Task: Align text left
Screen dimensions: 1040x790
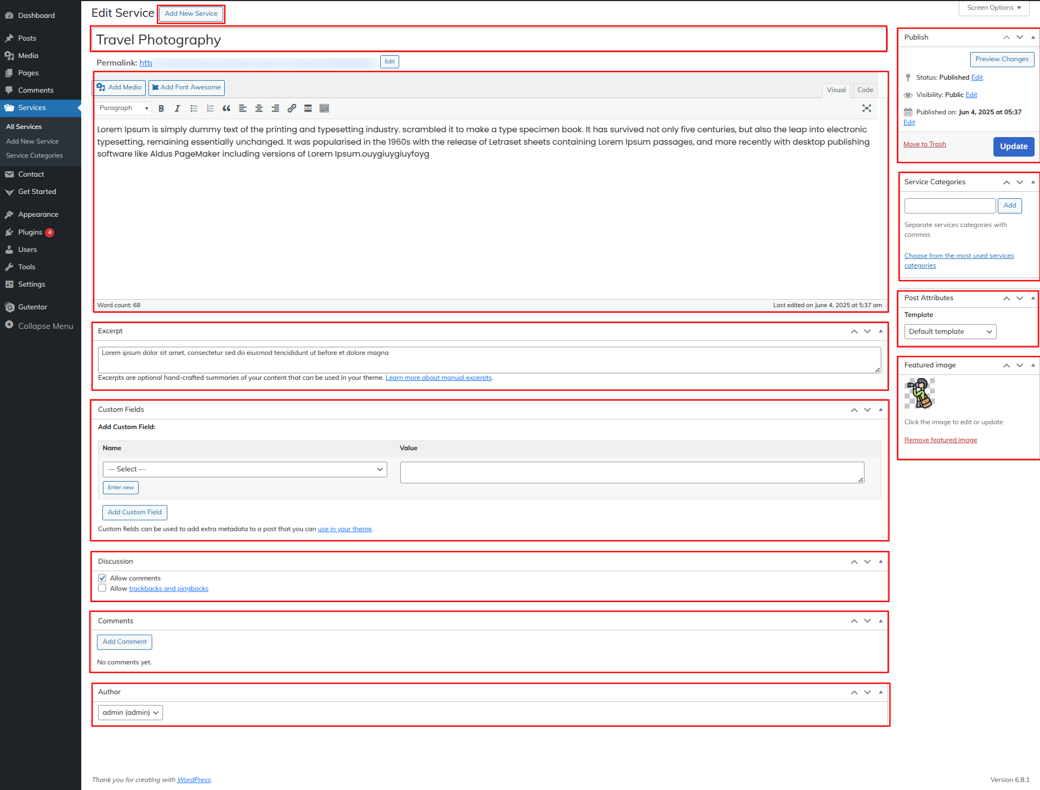Action: pyautogui.click(x=243, y=108)
